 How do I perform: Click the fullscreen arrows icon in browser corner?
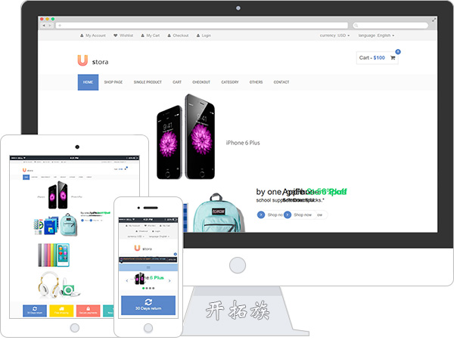click(x=434, y=20)
